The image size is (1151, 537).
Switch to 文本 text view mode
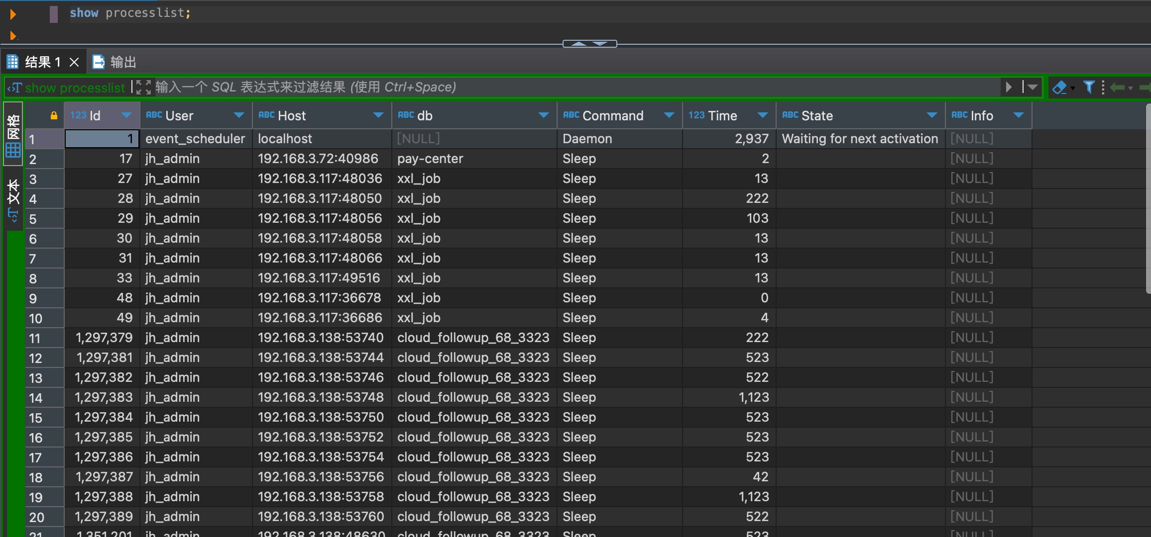pos(13,199)
